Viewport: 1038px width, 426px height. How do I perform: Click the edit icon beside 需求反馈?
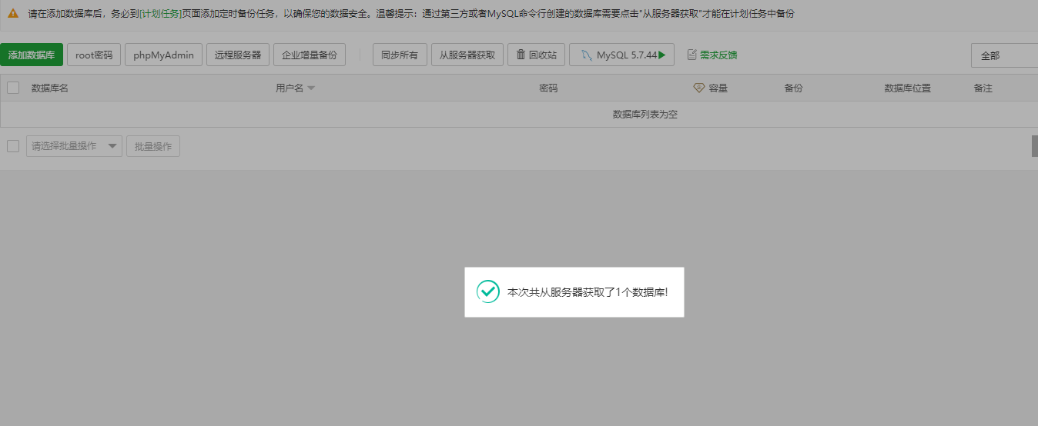pos(691,55)
